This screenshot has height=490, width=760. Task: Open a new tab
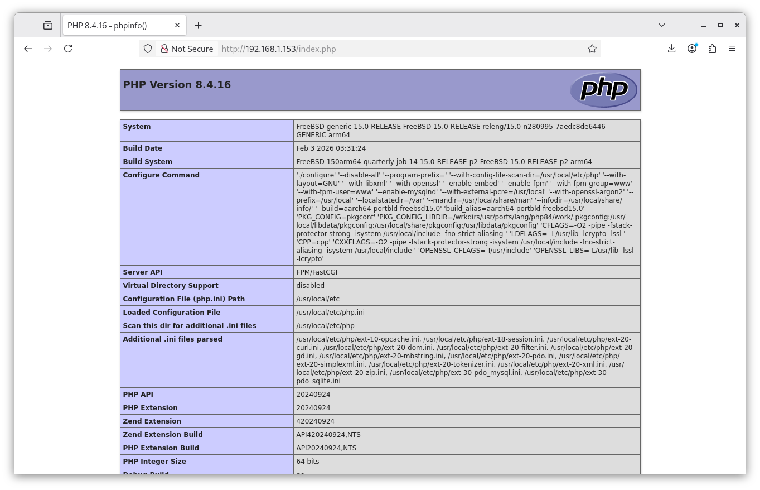tap(199, 25)
